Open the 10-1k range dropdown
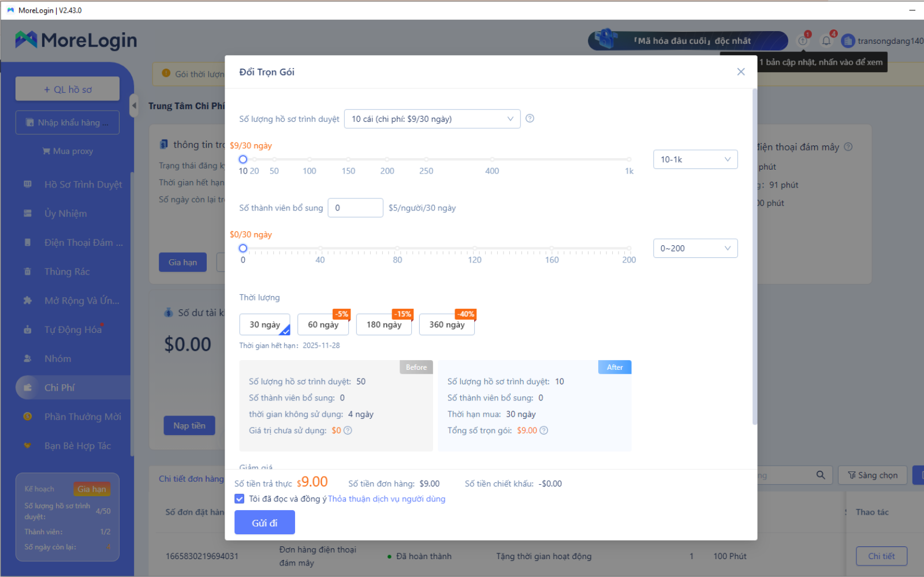The image size is (924, 577). (x=695, y=159)
